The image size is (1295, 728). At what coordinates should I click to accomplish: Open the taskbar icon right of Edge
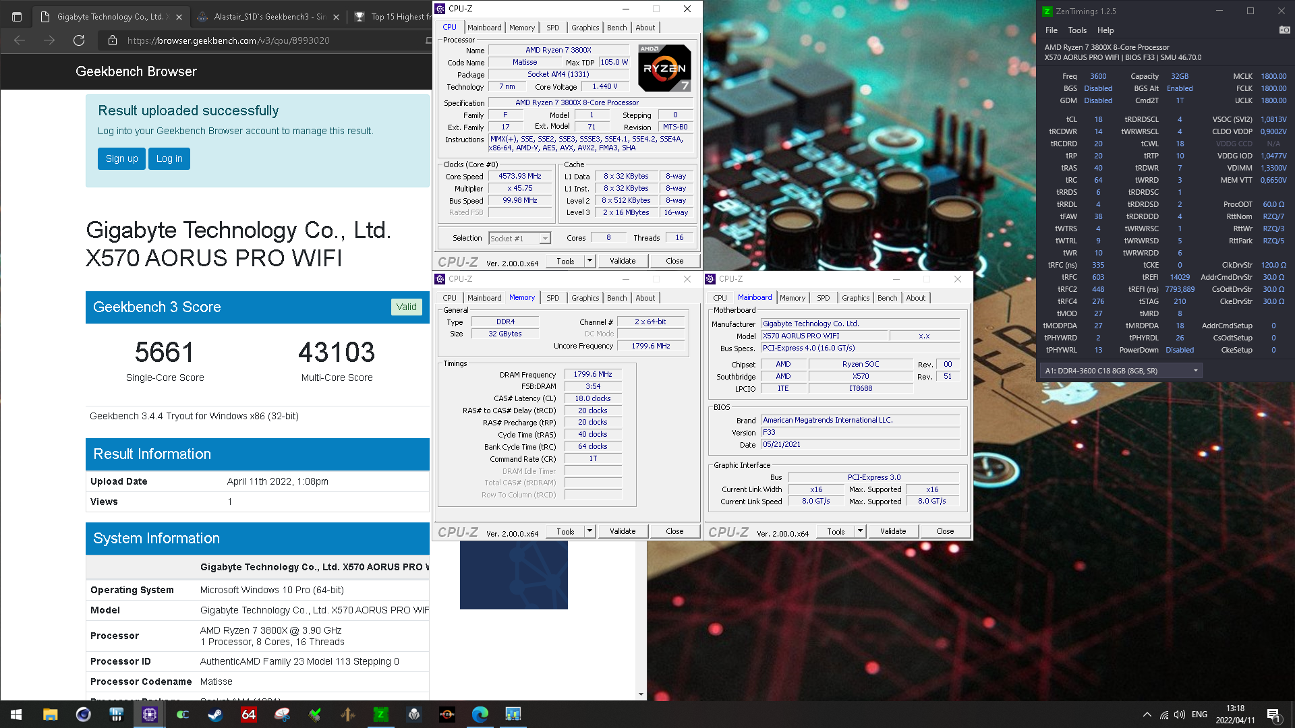pos(513,715)
